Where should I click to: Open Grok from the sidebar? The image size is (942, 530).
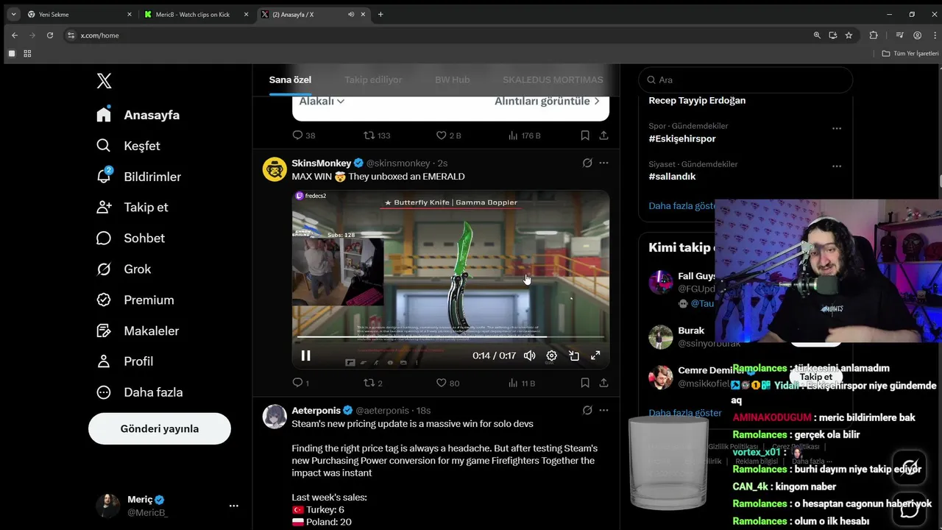[x=124, y=269]
